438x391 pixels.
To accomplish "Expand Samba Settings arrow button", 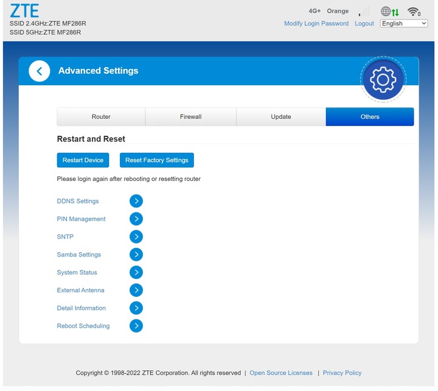I will (136, 255).
